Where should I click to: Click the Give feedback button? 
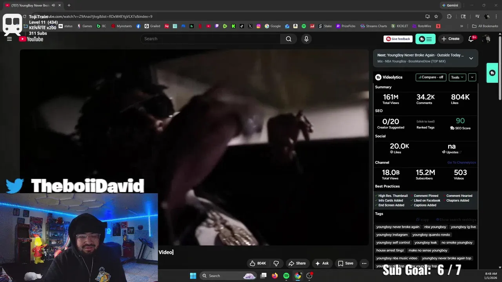(398, 39)
